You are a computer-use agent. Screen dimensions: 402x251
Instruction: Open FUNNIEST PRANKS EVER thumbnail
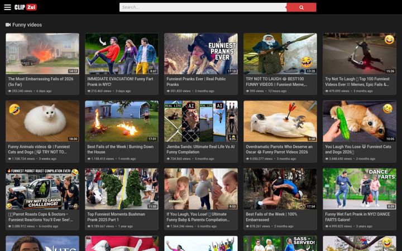pos(201,54)
